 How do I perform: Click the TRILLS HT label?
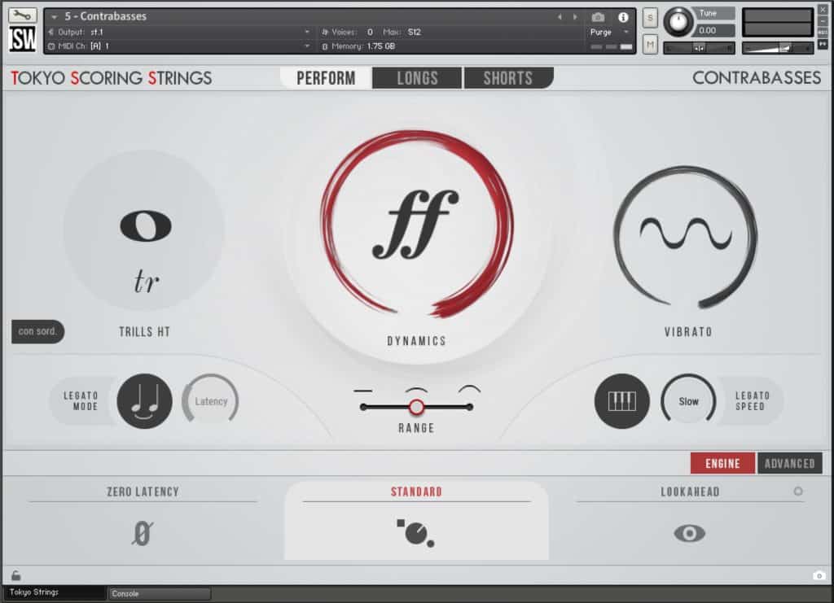[x=144, y=332]
